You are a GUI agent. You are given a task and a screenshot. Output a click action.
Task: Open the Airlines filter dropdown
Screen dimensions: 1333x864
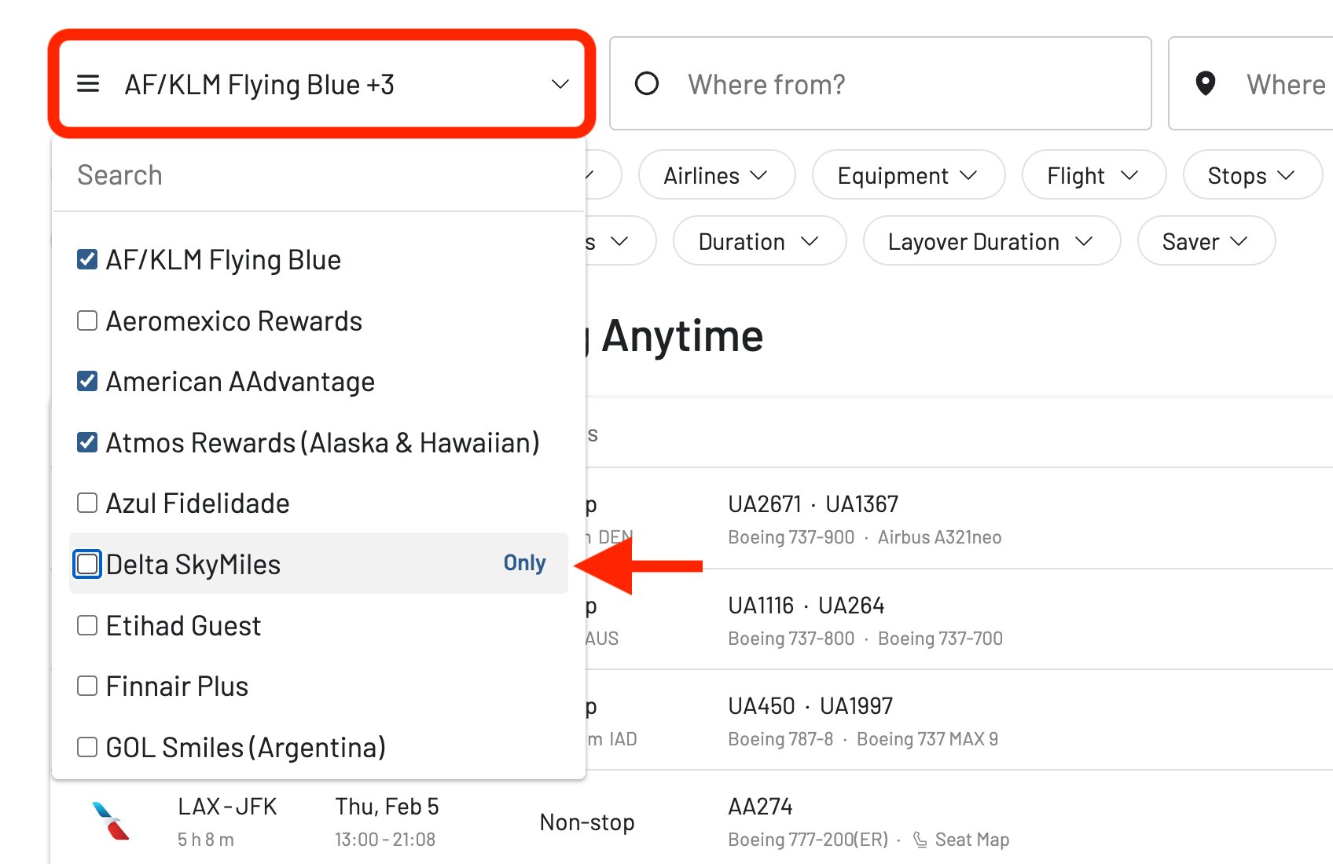point(716,175)
